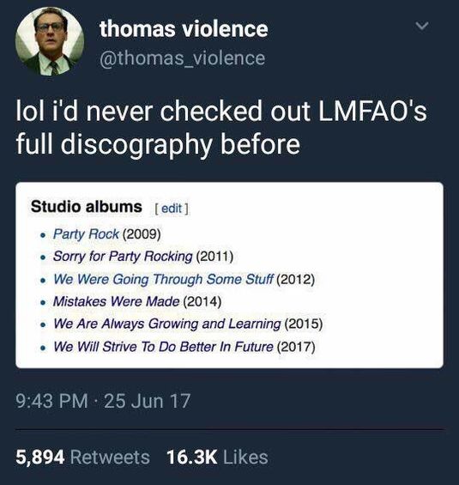View the 16.3K Likes list
Viewport: 459px width, 485px height.
pyautogui.click(x=217, y=458)
